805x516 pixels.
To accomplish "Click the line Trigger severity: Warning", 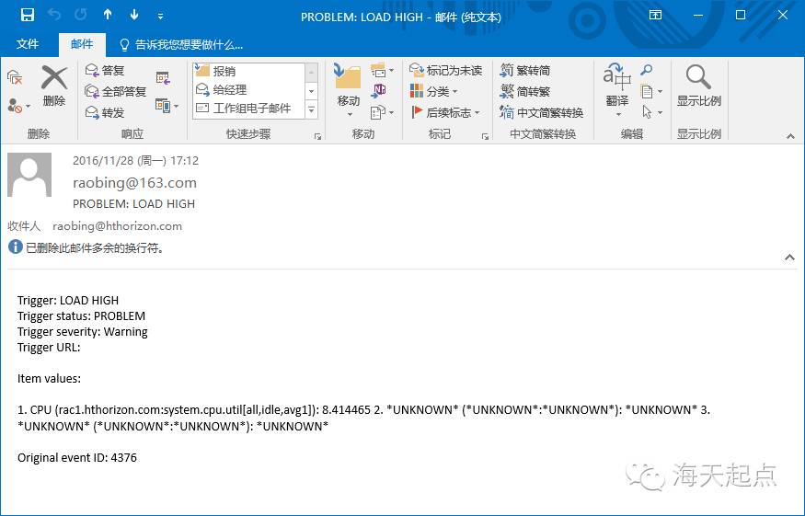I will (82, 332).
